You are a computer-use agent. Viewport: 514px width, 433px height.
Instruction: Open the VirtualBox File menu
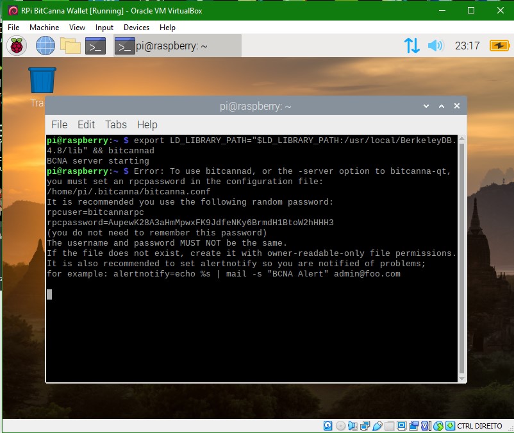click(x=13, y=28)
